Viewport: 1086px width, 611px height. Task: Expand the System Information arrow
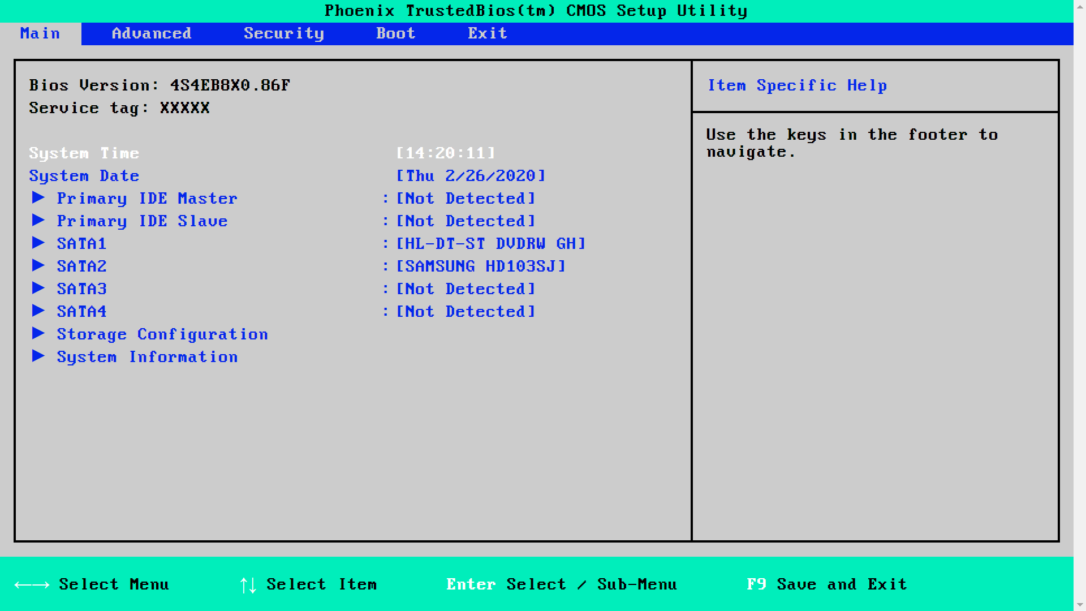[38, 356]
